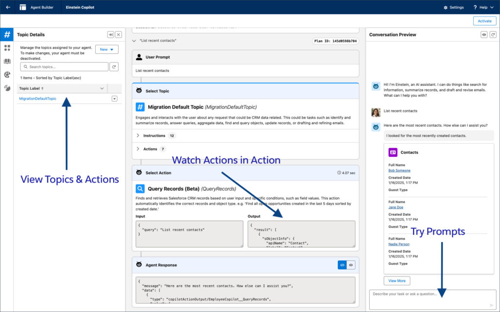Open the Bob Someone contact link
Screen dimensions: 500x312
[x=399, y=170]
